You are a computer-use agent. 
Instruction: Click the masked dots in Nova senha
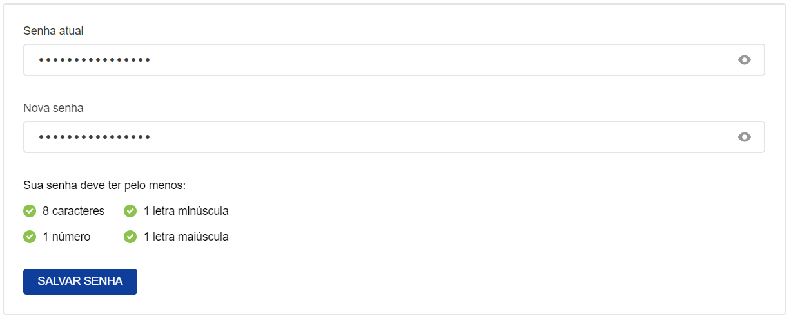pyautogui.click(x=94, y=137)
